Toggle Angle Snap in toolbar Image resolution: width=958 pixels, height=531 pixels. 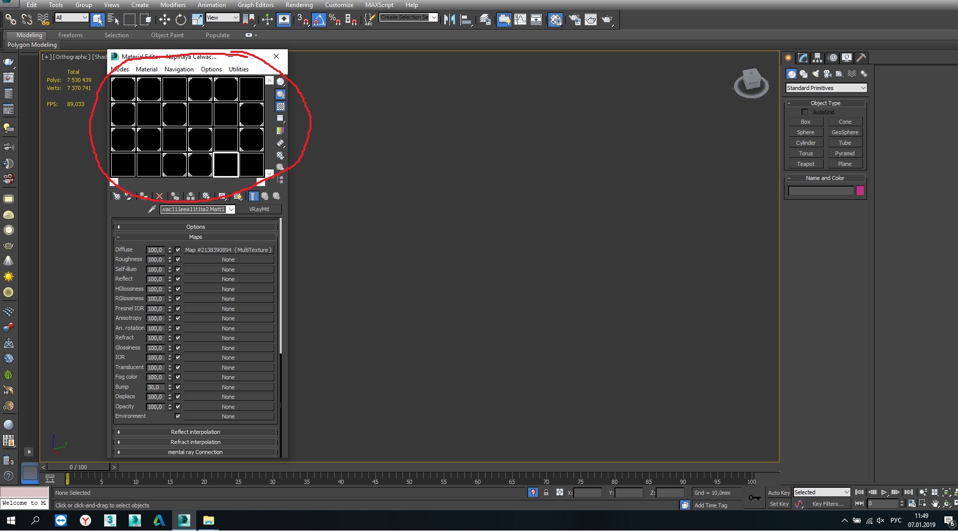coord(318,20)
